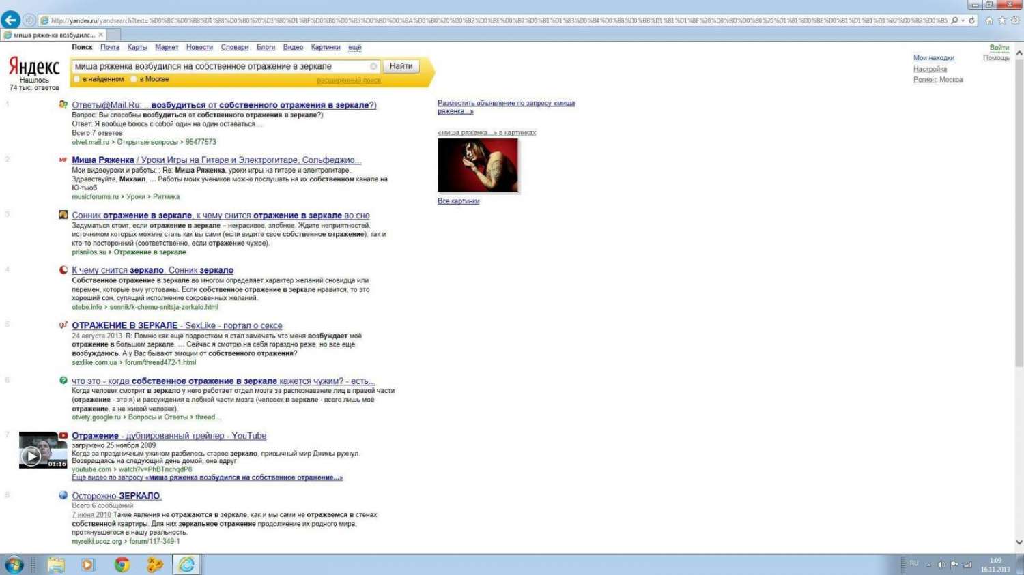Viewport: 1024px width, 575px height.
Task: Open the address bar dropdown arrow
Action: tap(963, 20)
